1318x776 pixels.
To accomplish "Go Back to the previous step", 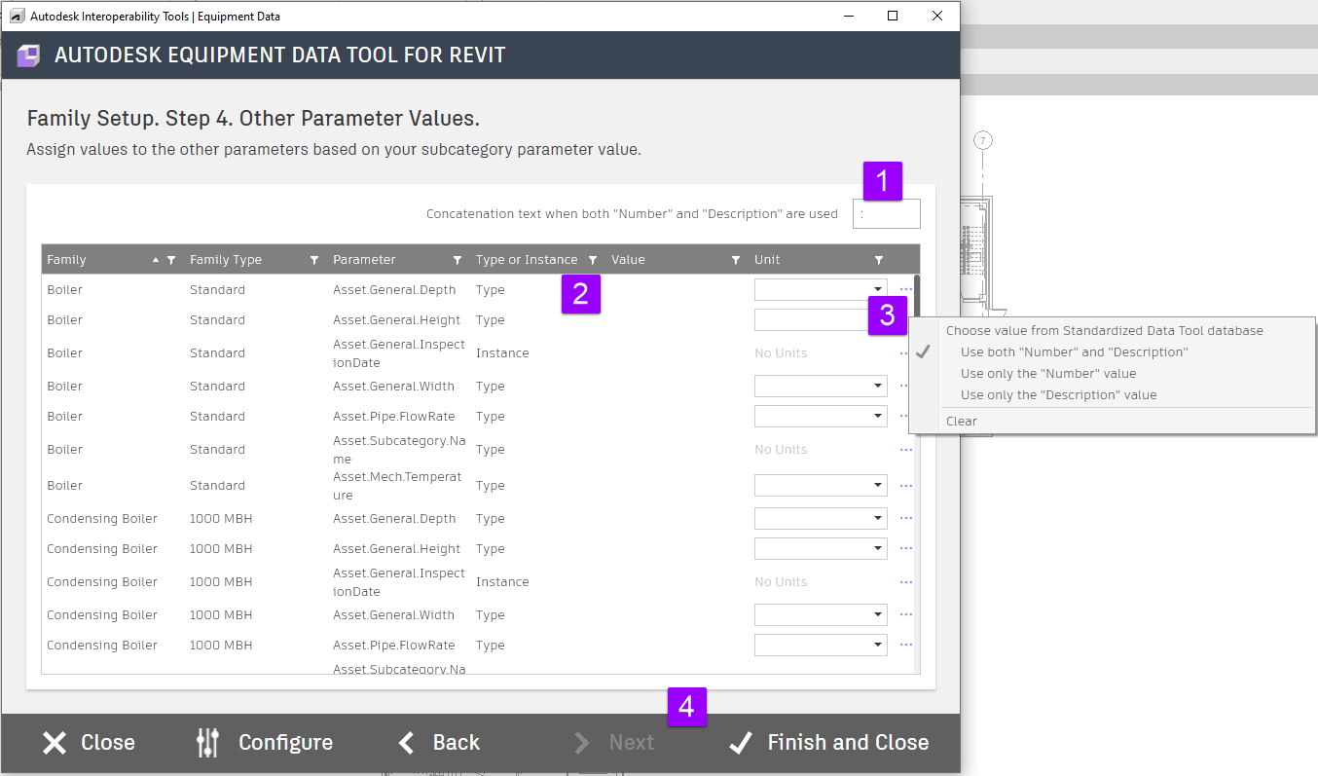I will pos(439,743).
